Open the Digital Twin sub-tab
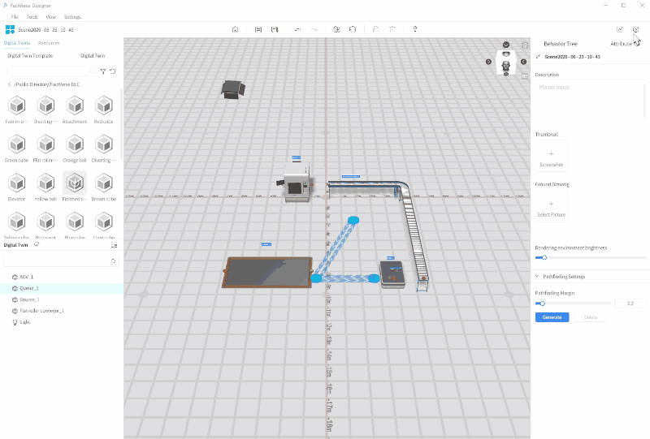The height and width of the screenshot is (439, 650). (93, 55)
